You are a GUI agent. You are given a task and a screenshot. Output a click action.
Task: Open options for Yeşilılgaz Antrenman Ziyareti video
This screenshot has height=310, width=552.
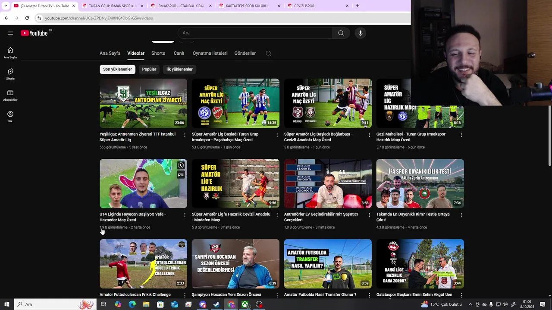point(185,135)
